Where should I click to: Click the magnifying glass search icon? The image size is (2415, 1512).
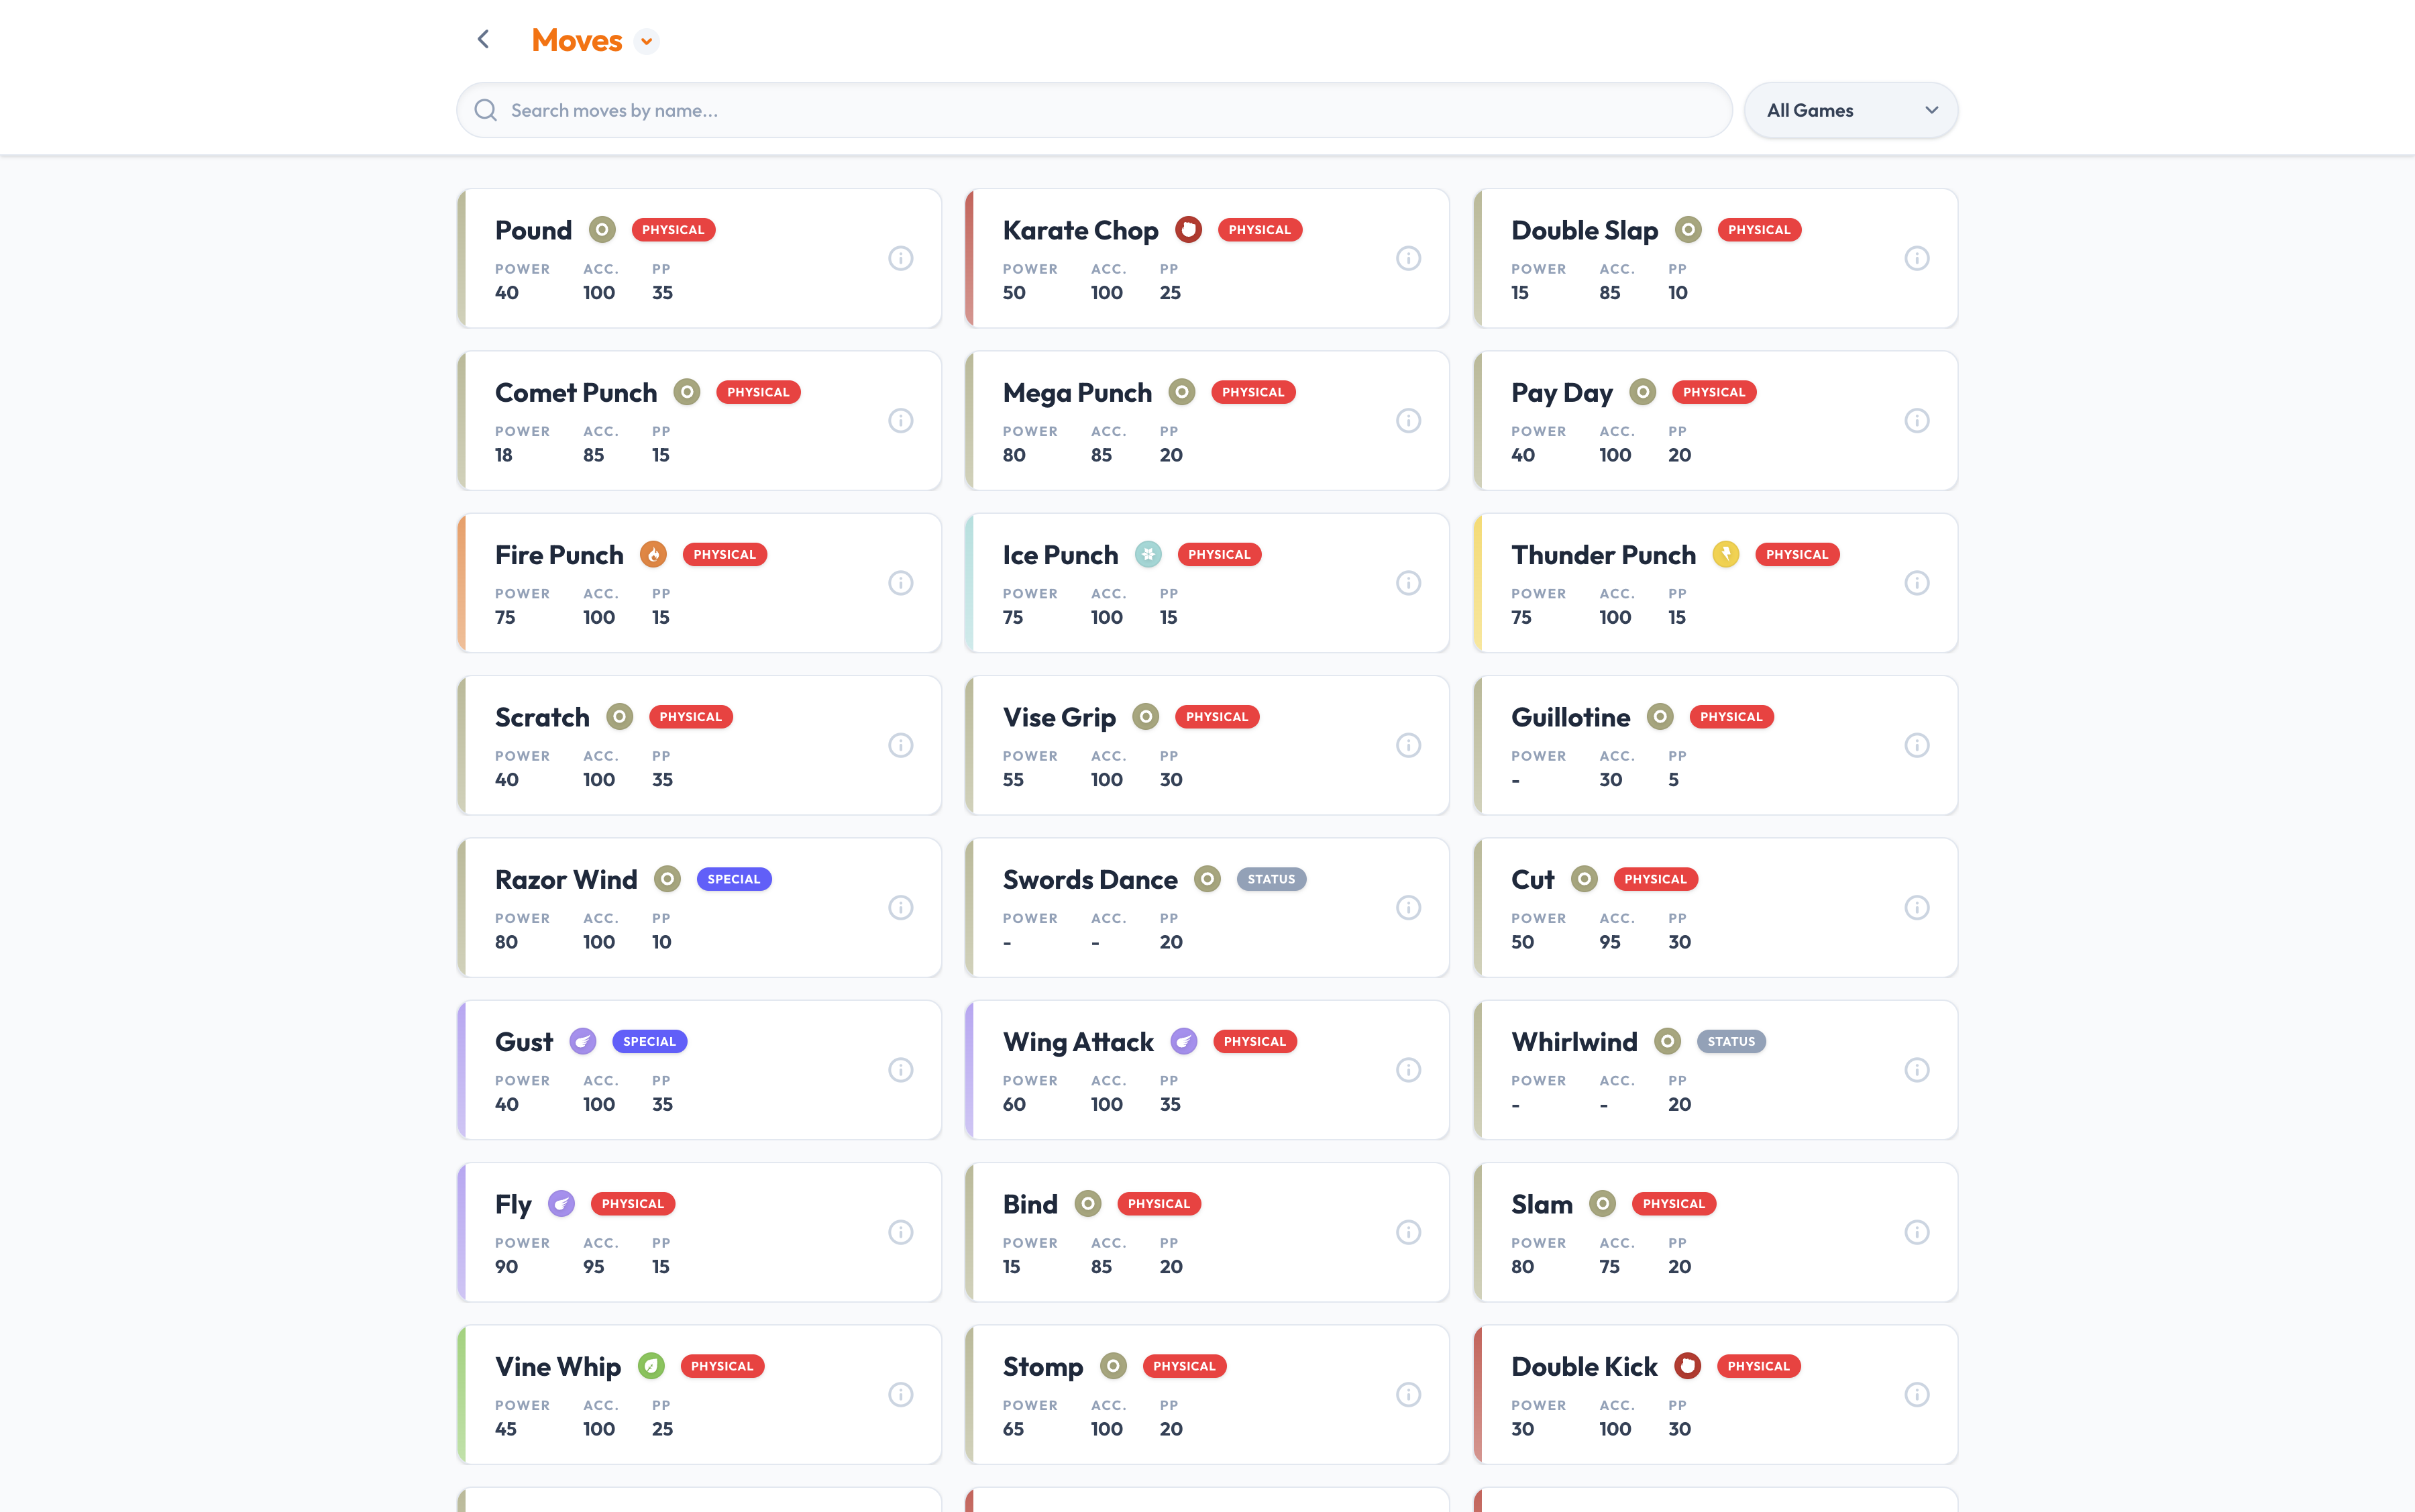click(486, 110)
